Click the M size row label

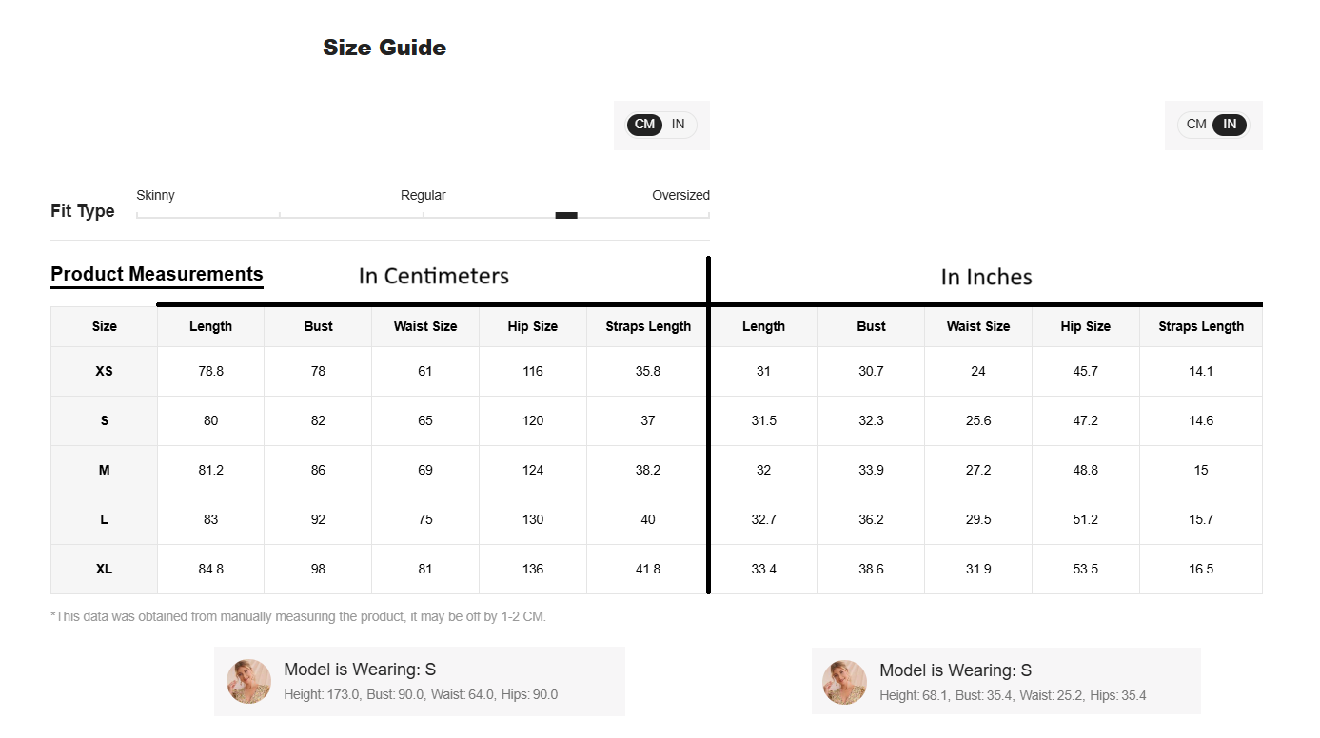(x=105, y=471)
